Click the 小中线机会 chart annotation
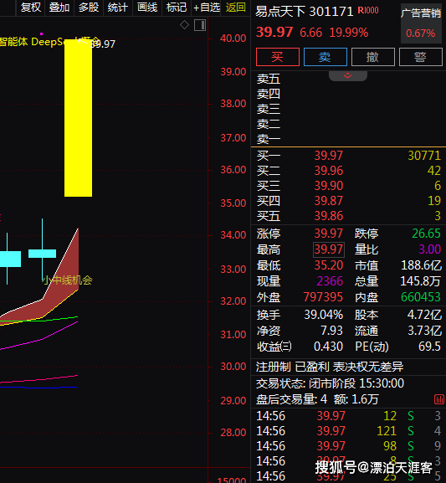446x483 pixels. 67,280
